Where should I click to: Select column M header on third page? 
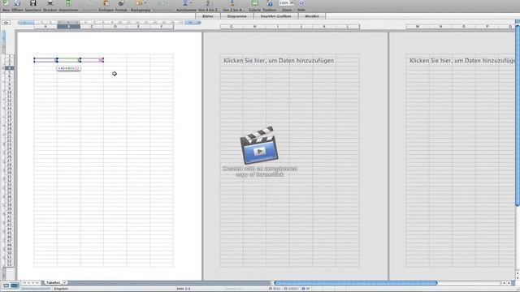click(418, 27)
